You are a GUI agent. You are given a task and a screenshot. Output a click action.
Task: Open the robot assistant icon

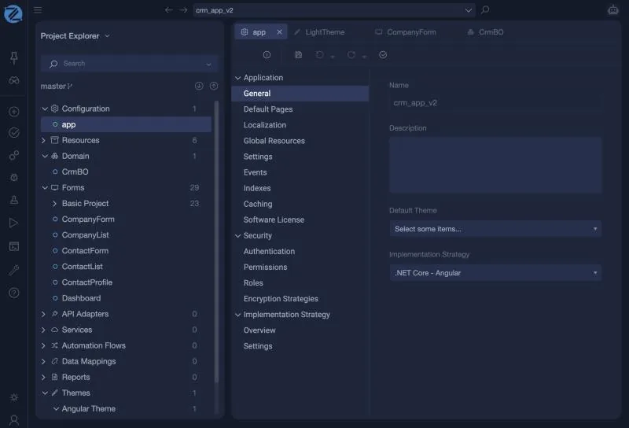[x=612, y=9]
